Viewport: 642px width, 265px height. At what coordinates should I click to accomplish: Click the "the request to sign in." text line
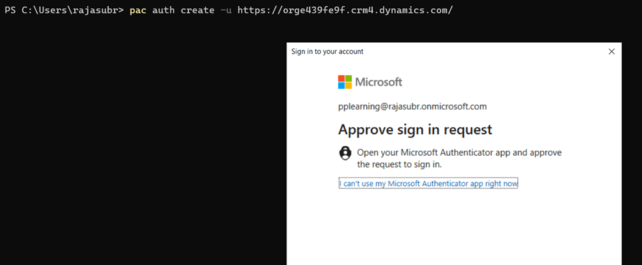(400, 164)
